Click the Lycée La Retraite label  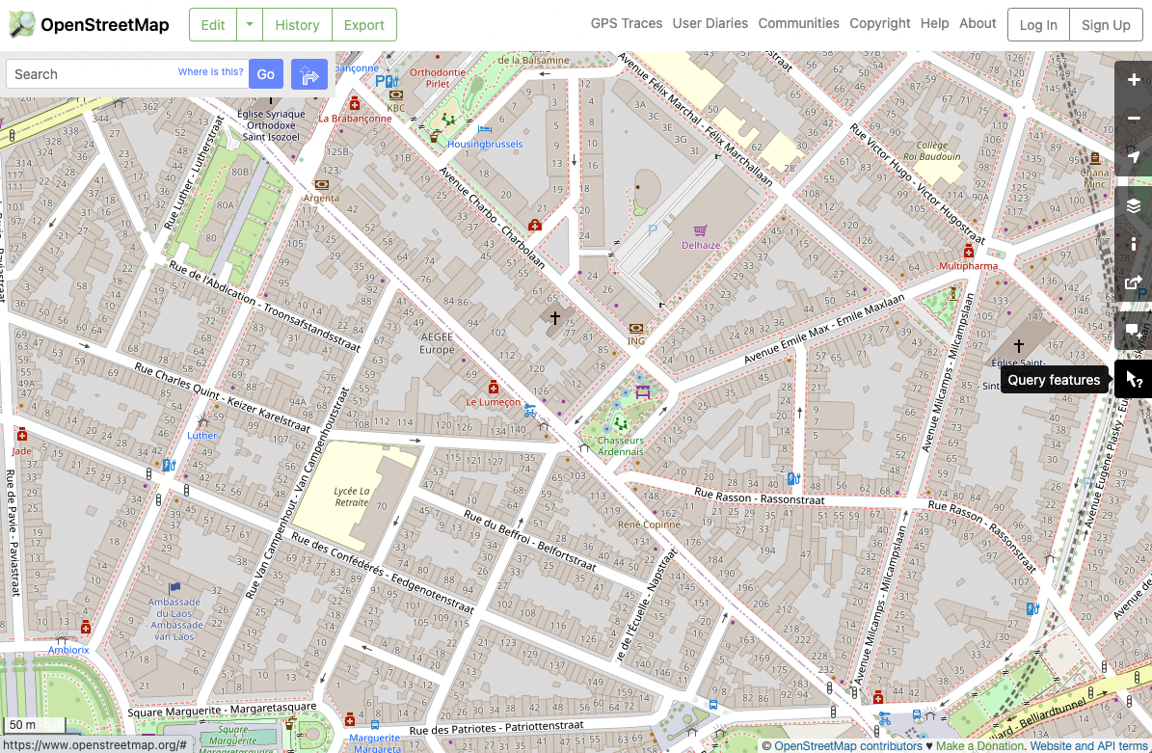[x=351, y=497]
